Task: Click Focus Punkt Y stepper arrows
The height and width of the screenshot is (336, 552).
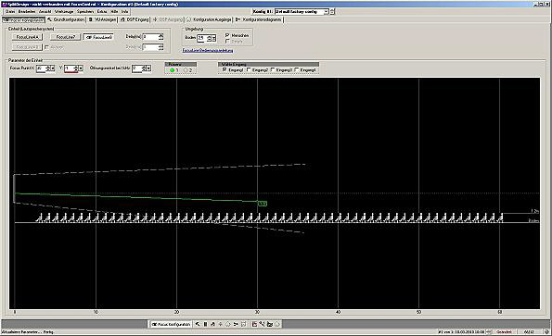Action: (x=76, y=68)
